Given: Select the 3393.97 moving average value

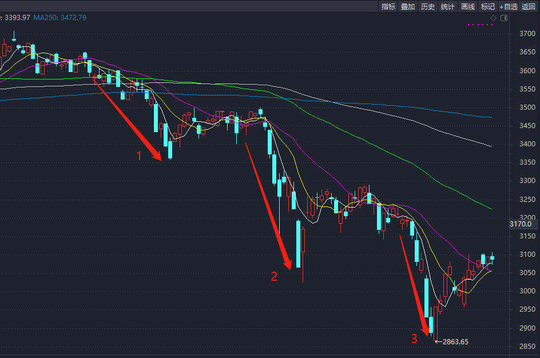Looking at the screenshot, I should [17, 18].
